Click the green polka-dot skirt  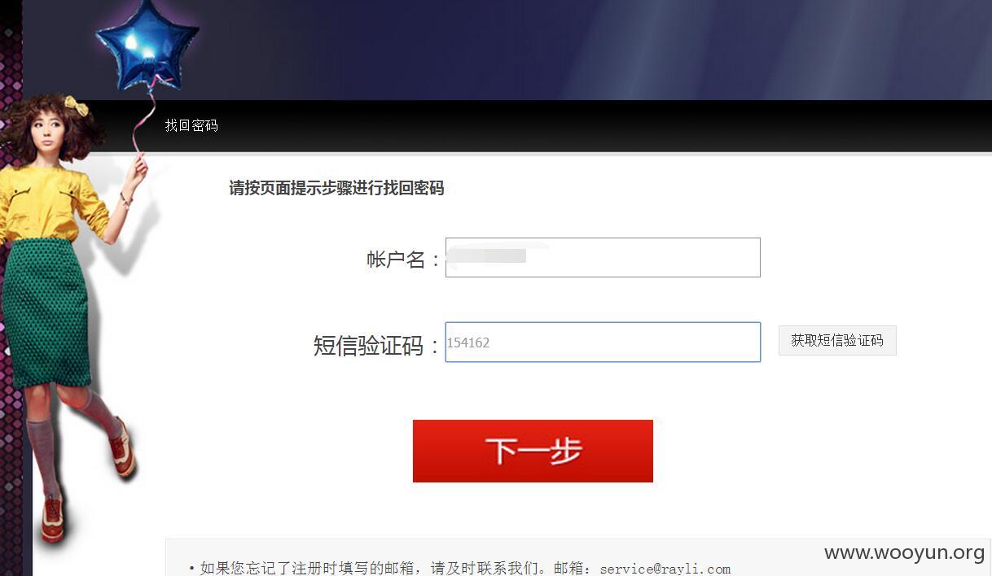[x=46, y=313]
